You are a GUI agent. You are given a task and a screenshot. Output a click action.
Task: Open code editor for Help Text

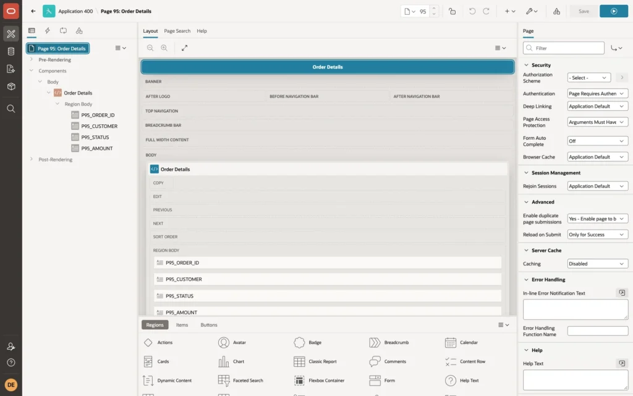point(622,363)
